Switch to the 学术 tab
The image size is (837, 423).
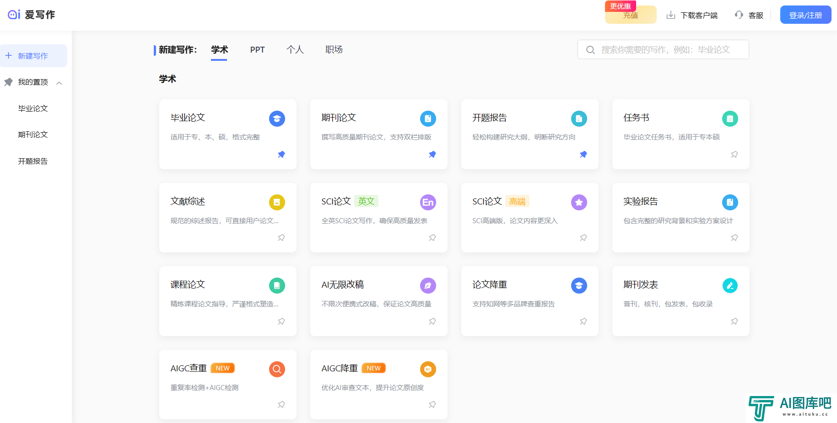coord(219,49)
